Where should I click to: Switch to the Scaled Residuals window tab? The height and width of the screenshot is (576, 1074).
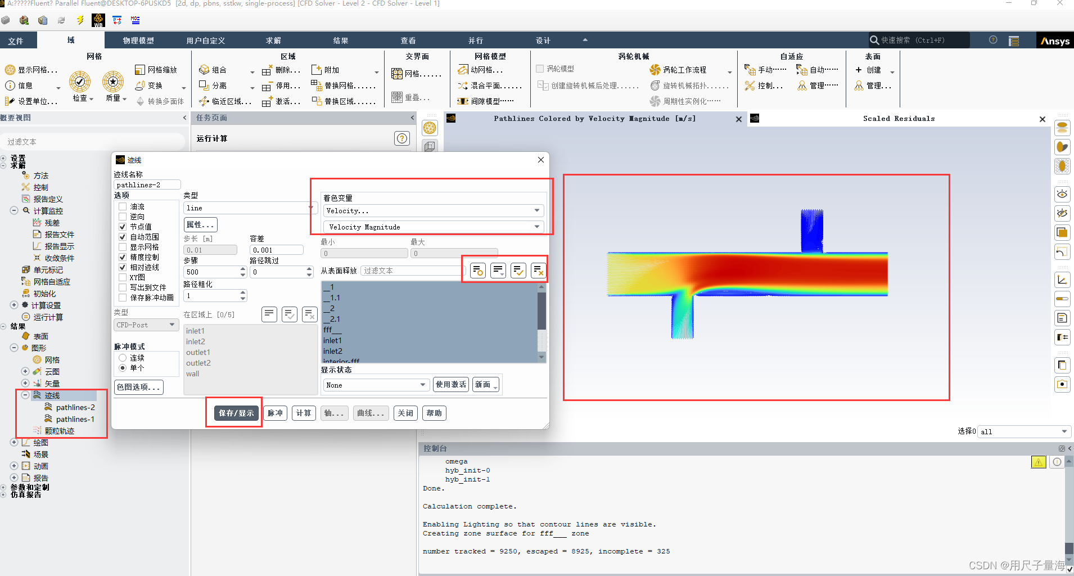point(899,119)
